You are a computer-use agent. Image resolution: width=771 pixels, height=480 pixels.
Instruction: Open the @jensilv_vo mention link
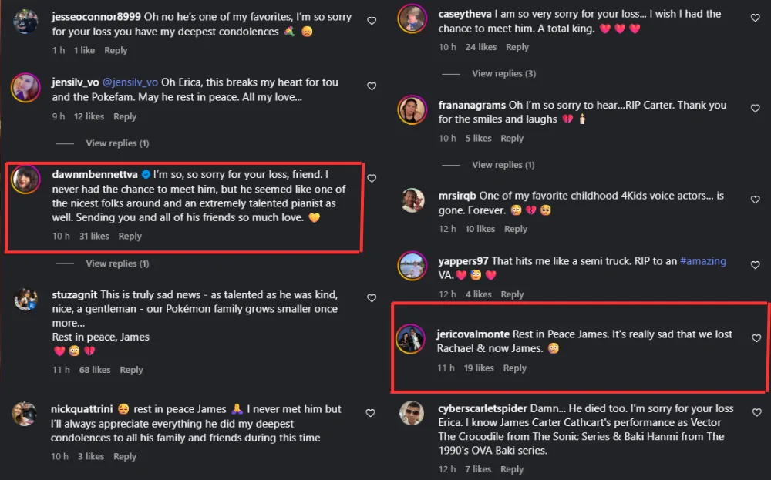(130, 82)
